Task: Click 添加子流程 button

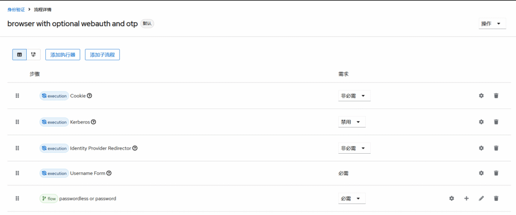Action: (x=102, y=55)
